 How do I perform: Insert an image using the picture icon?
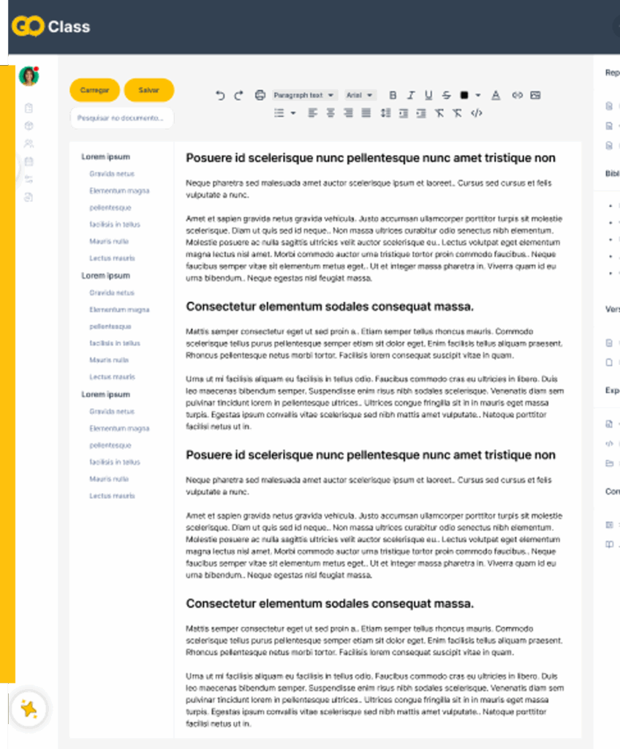tap(535, 95)
